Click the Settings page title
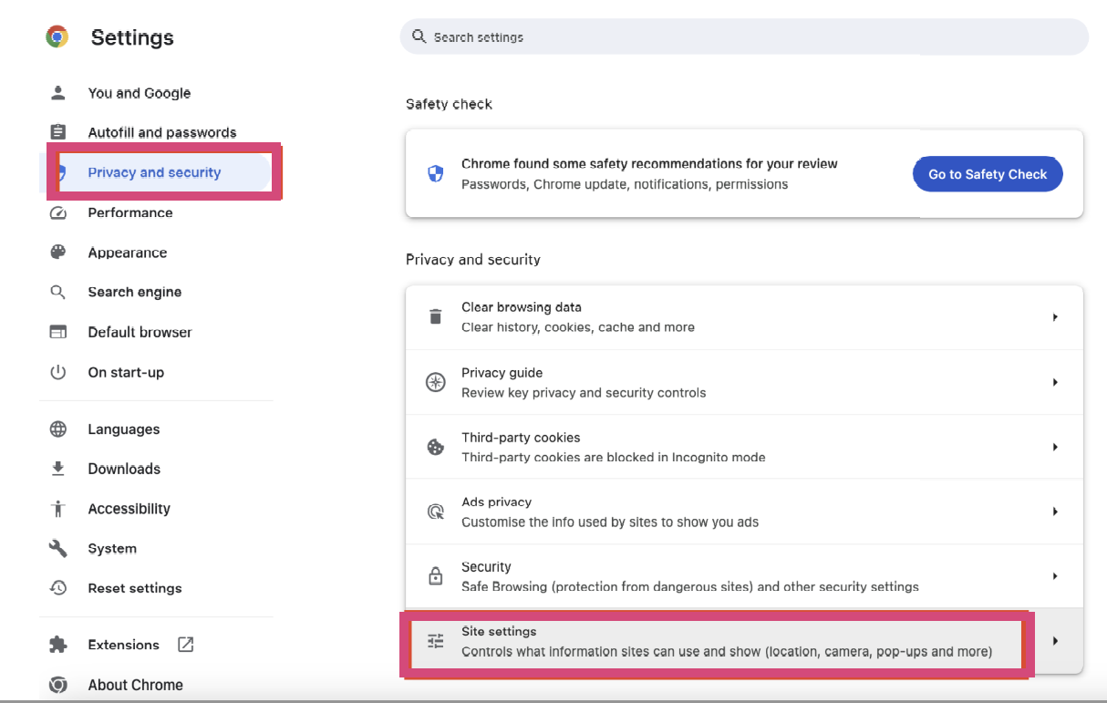This screenshot has width=1107, height=703. [x=132, y=37]
